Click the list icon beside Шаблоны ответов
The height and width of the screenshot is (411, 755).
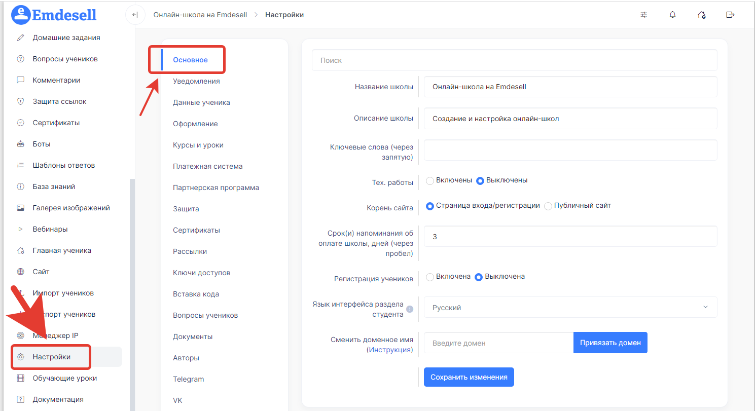(21, 165)
